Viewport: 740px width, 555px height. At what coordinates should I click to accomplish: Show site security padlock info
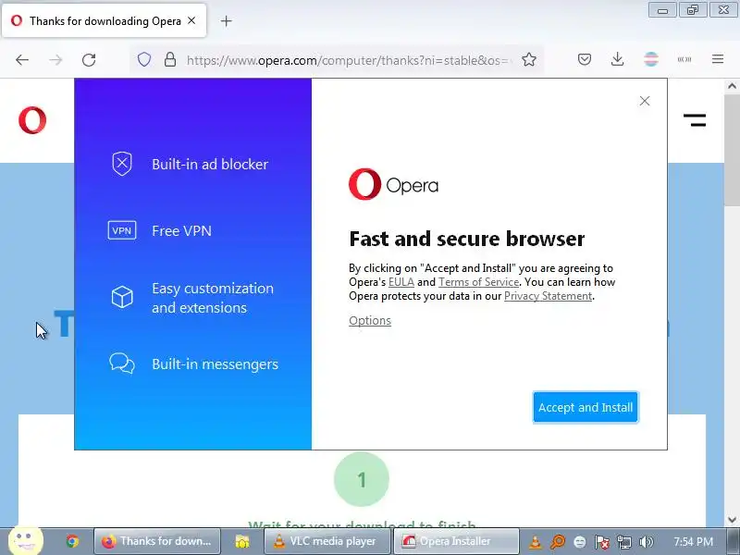pyautogui.click(x=170, y=59)
